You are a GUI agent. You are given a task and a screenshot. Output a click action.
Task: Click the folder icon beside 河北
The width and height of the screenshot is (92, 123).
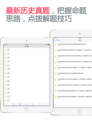[x=6, y=65]
